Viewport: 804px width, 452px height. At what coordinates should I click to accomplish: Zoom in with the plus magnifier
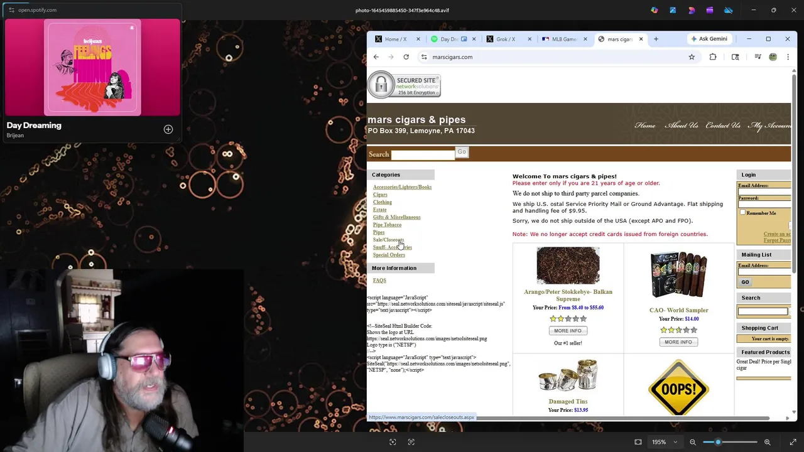point(767,442)
